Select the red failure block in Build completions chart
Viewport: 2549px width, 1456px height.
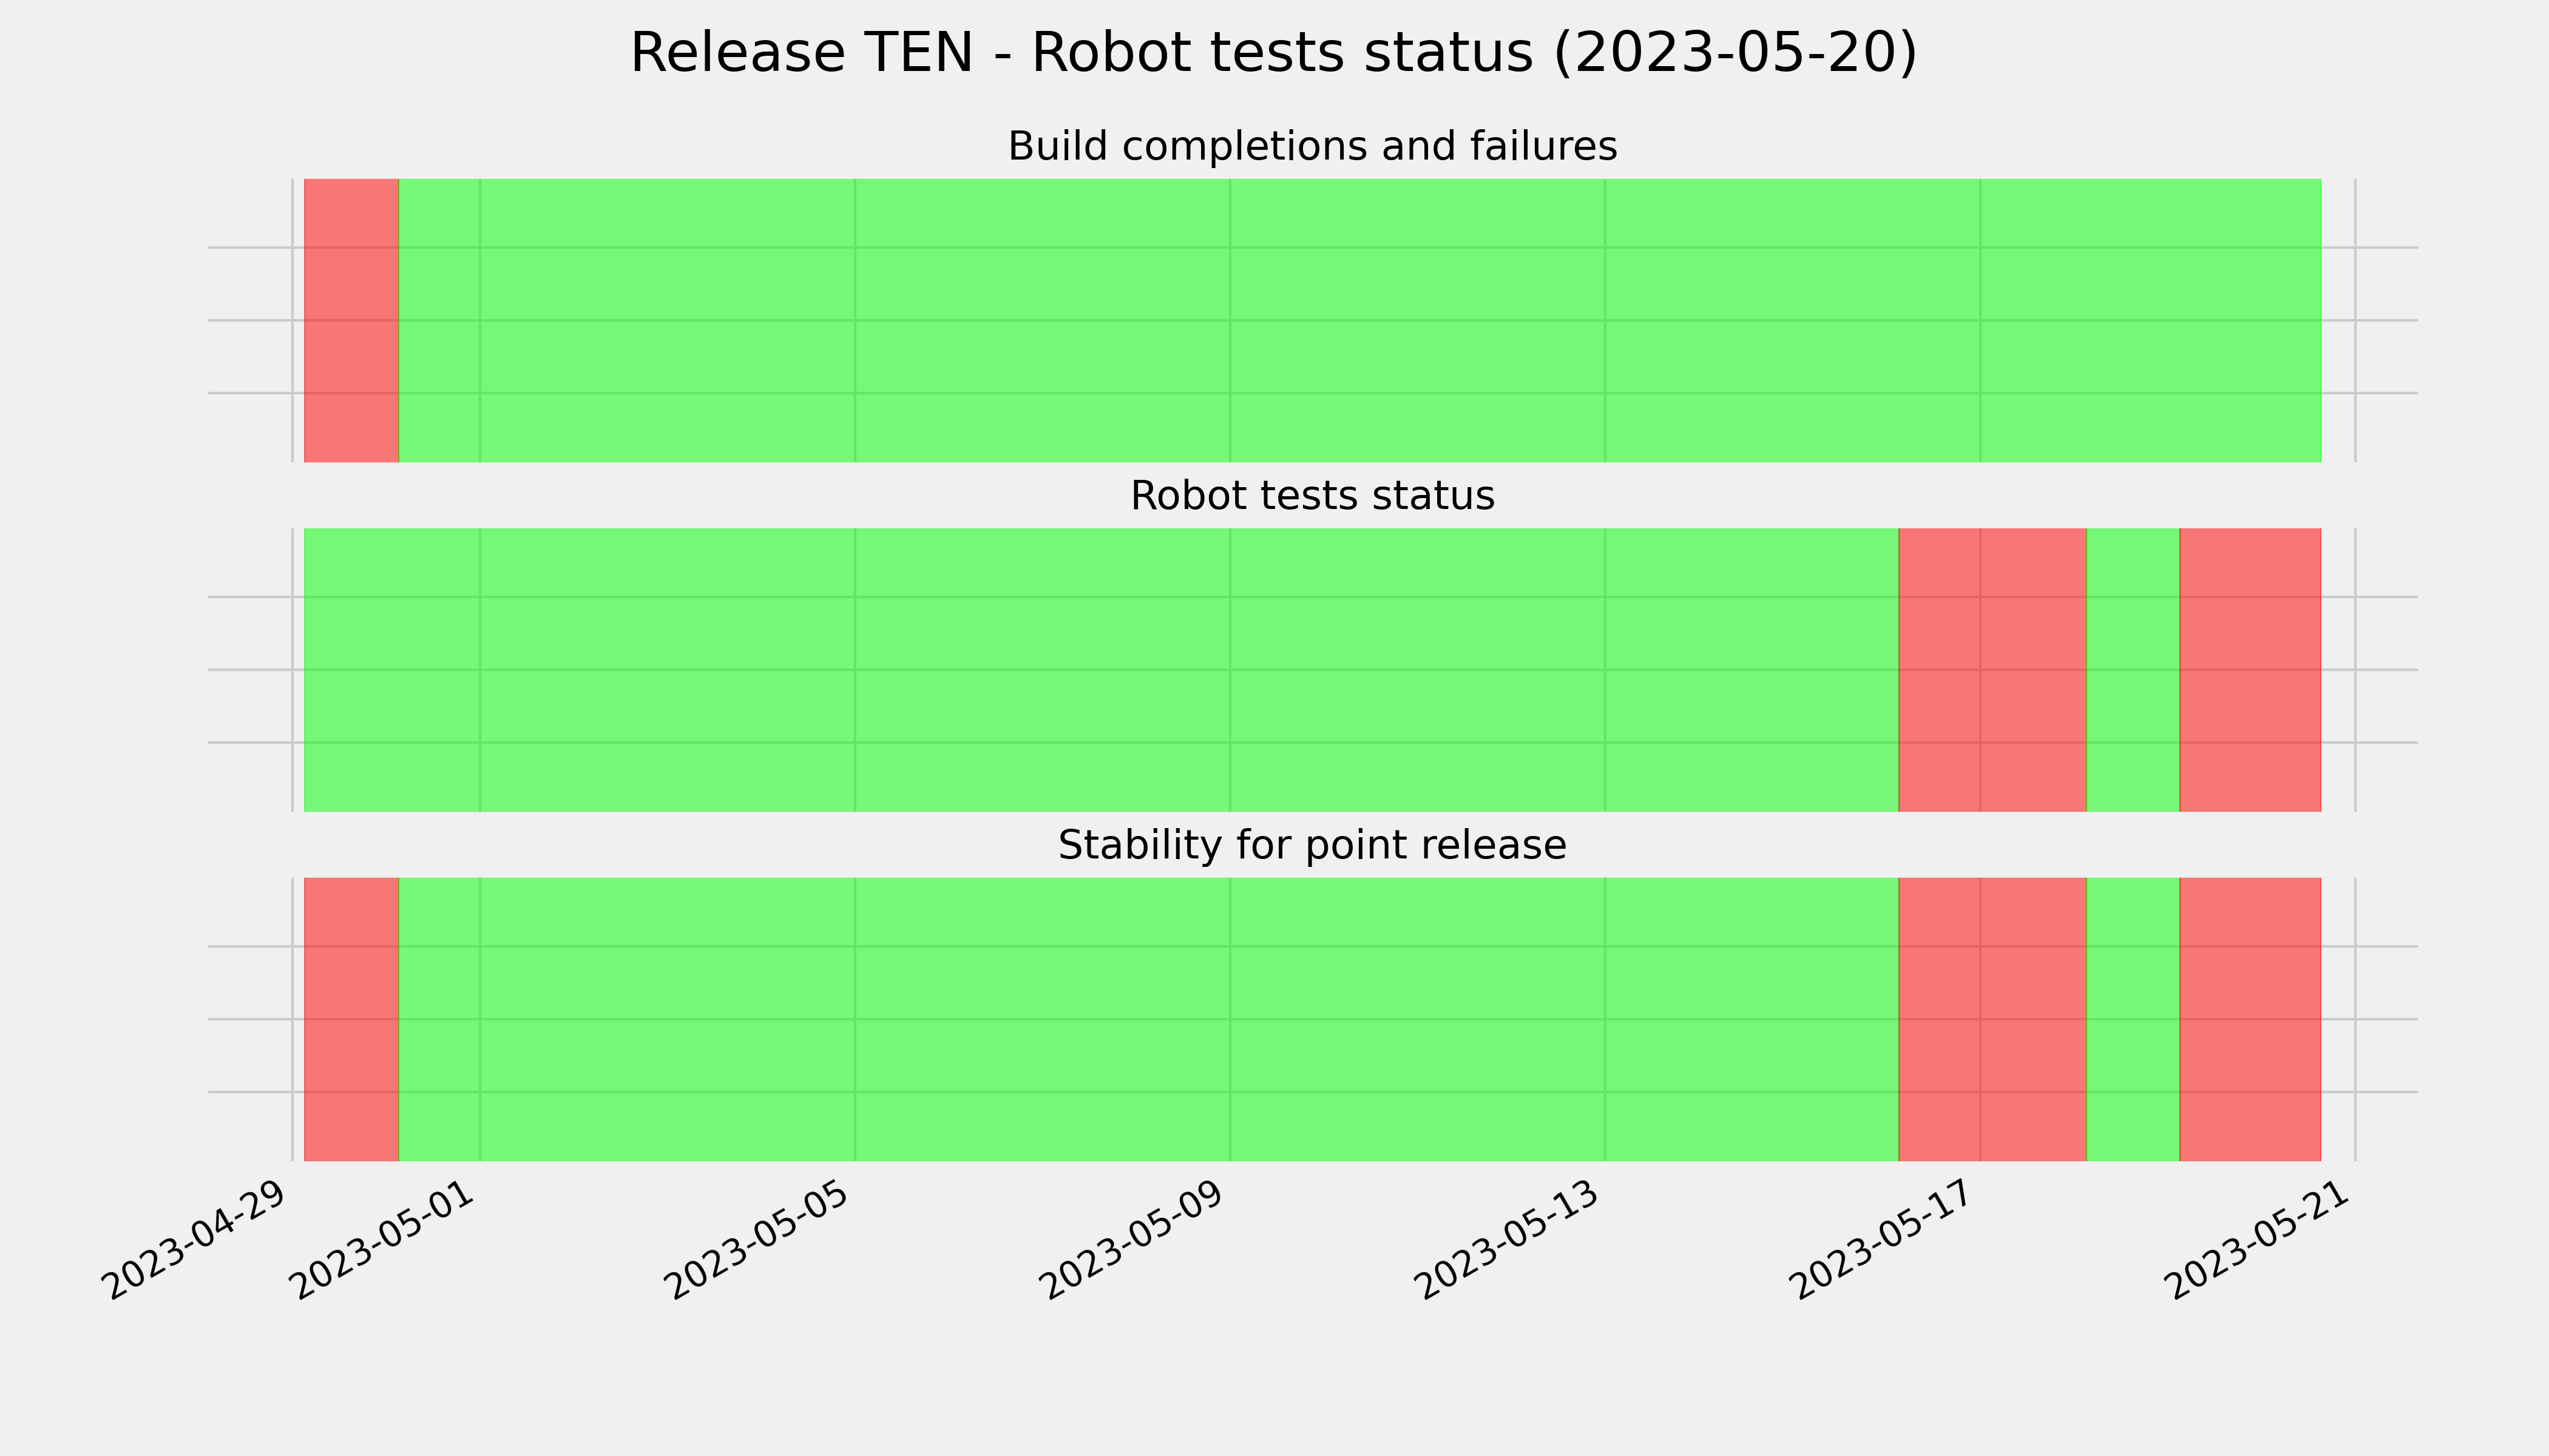pos(351,320)
